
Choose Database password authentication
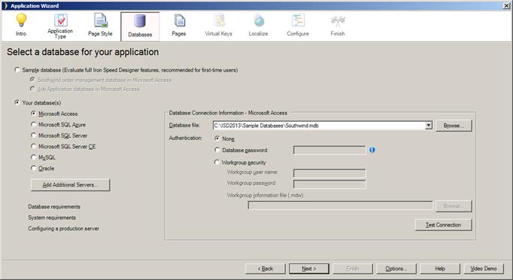[217, 150]
